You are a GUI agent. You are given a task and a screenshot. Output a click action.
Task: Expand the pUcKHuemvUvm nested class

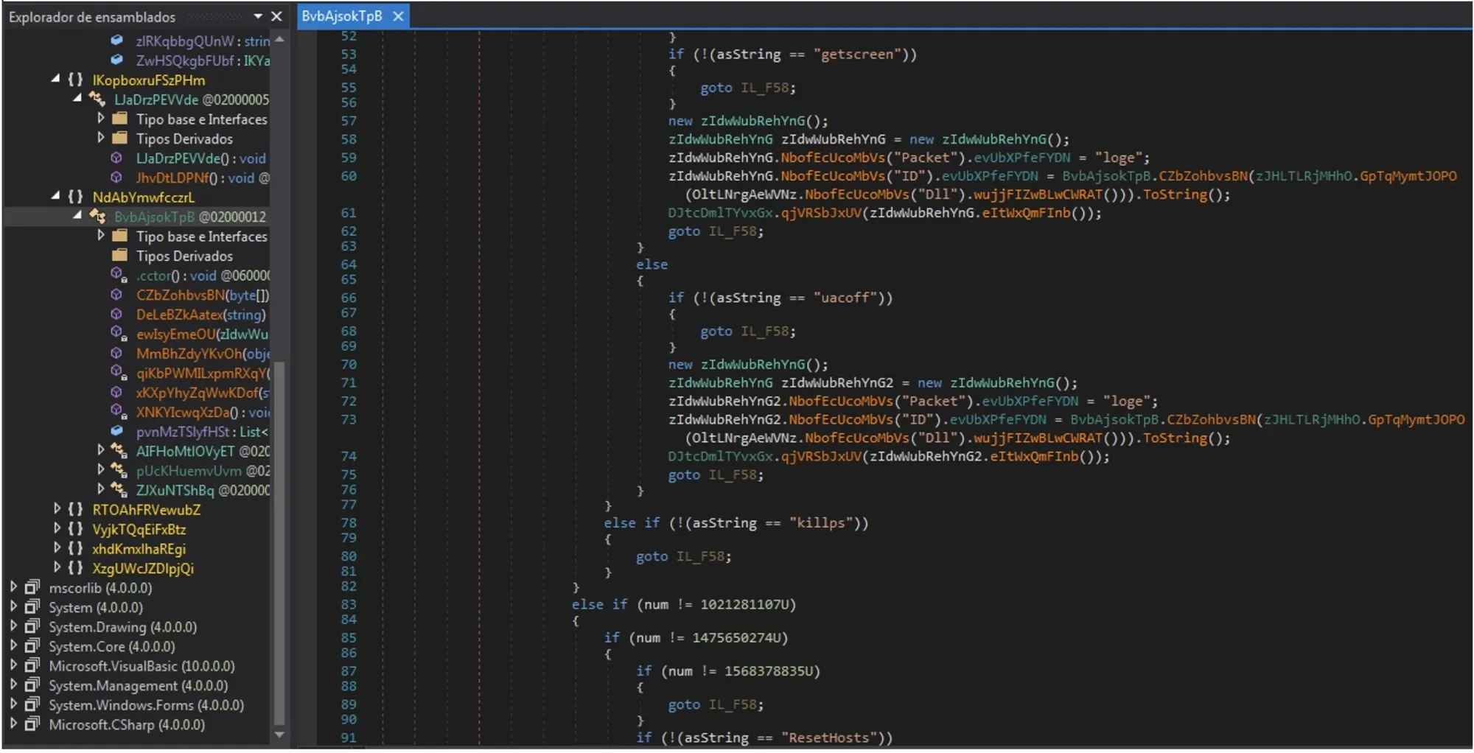101,469
